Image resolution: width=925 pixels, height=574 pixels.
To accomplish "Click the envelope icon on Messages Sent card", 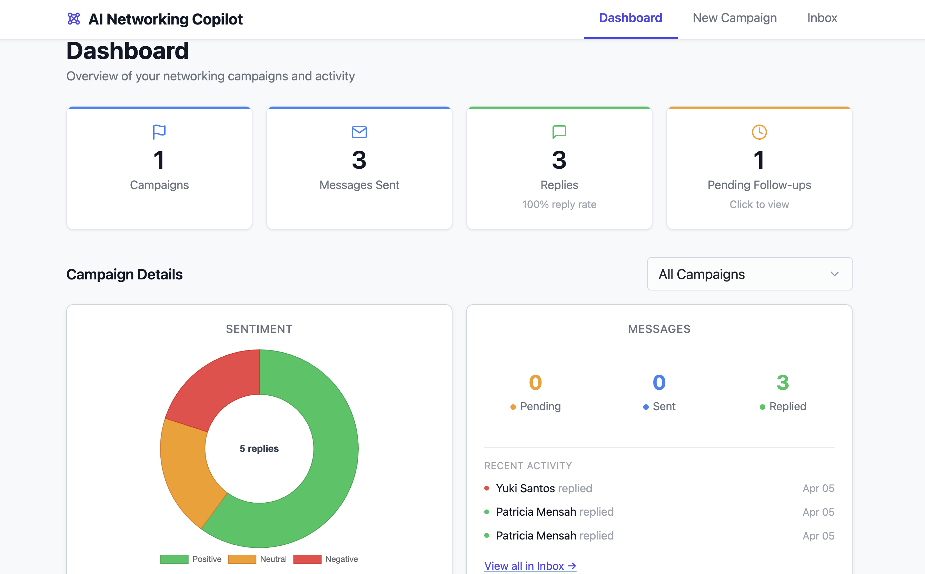I will pyautogui.click(x=359, y=132).
